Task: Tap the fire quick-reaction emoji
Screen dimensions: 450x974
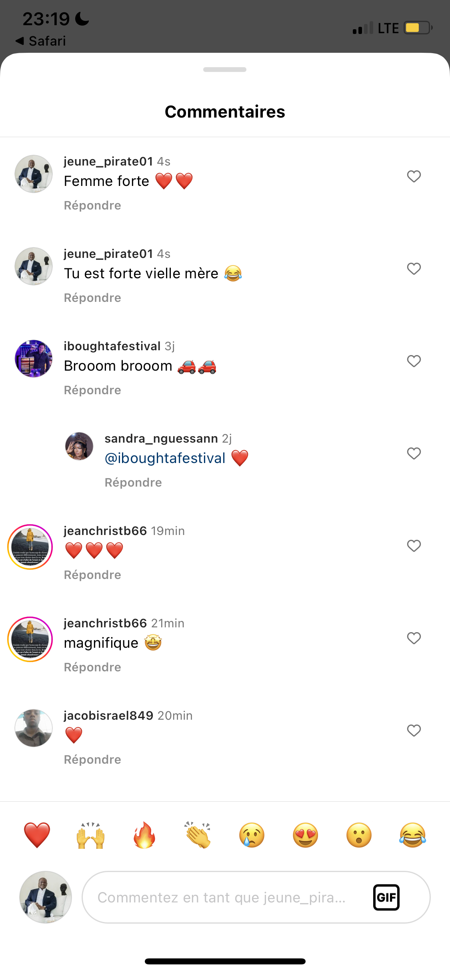Action: [144, 835]
